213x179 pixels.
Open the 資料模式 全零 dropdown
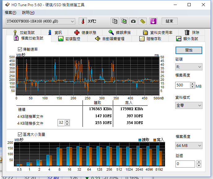click(x=189, y=105)
